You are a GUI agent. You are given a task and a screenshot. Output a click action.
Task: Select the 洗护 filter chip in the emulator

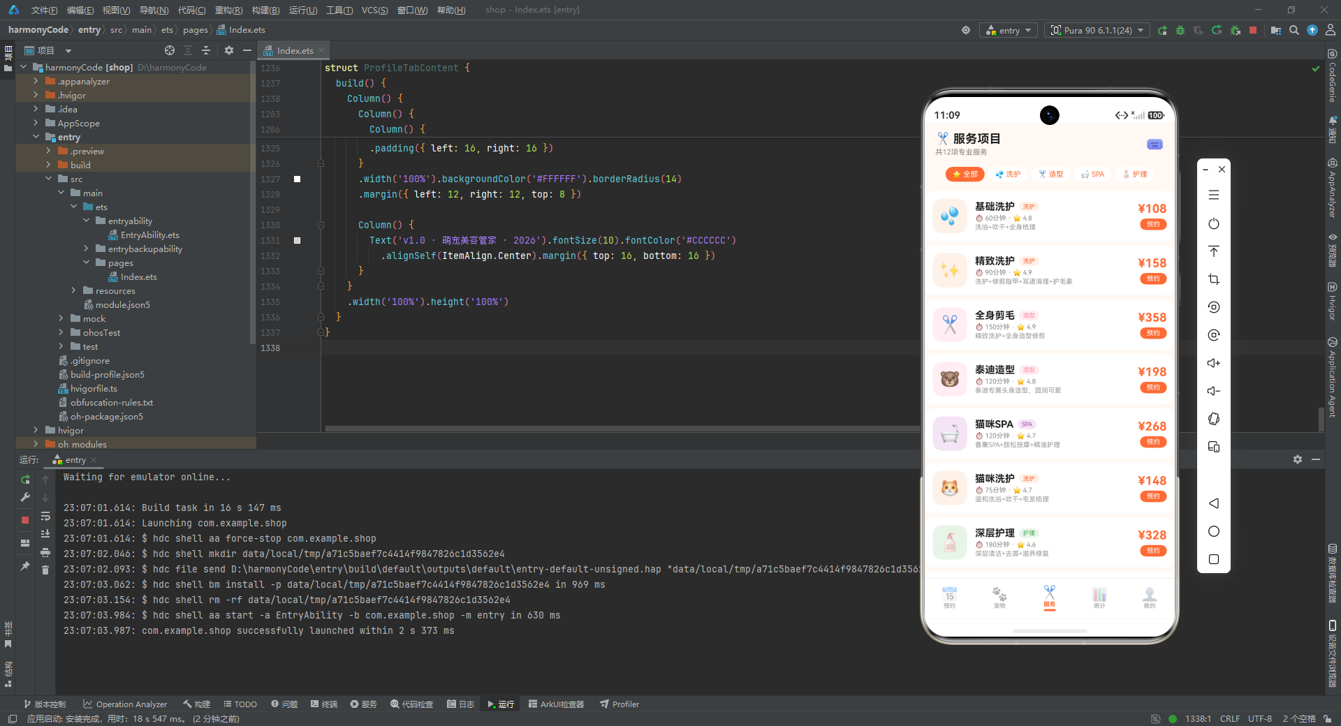click(x=1008, y=174)
